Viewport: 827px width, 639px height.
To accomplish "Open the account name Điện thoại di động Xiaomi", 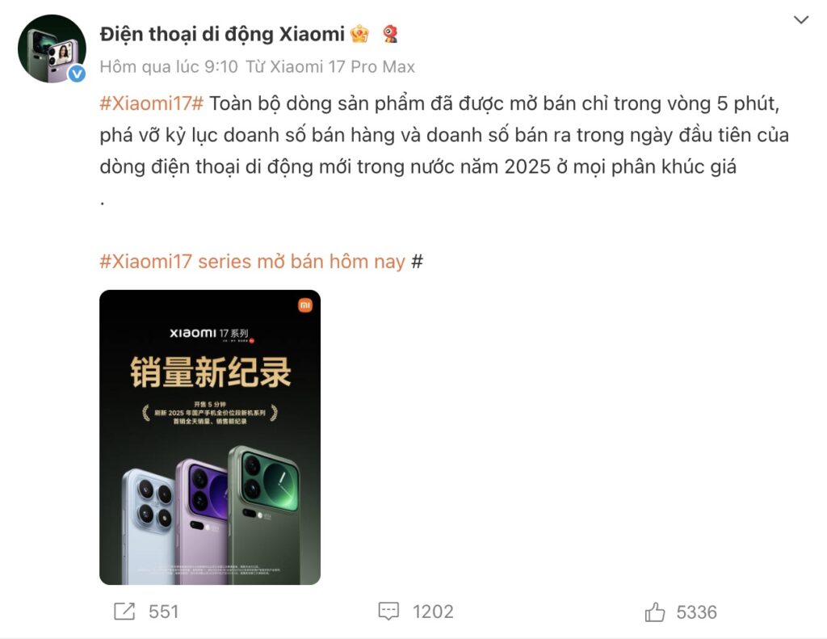I will 222,34.
